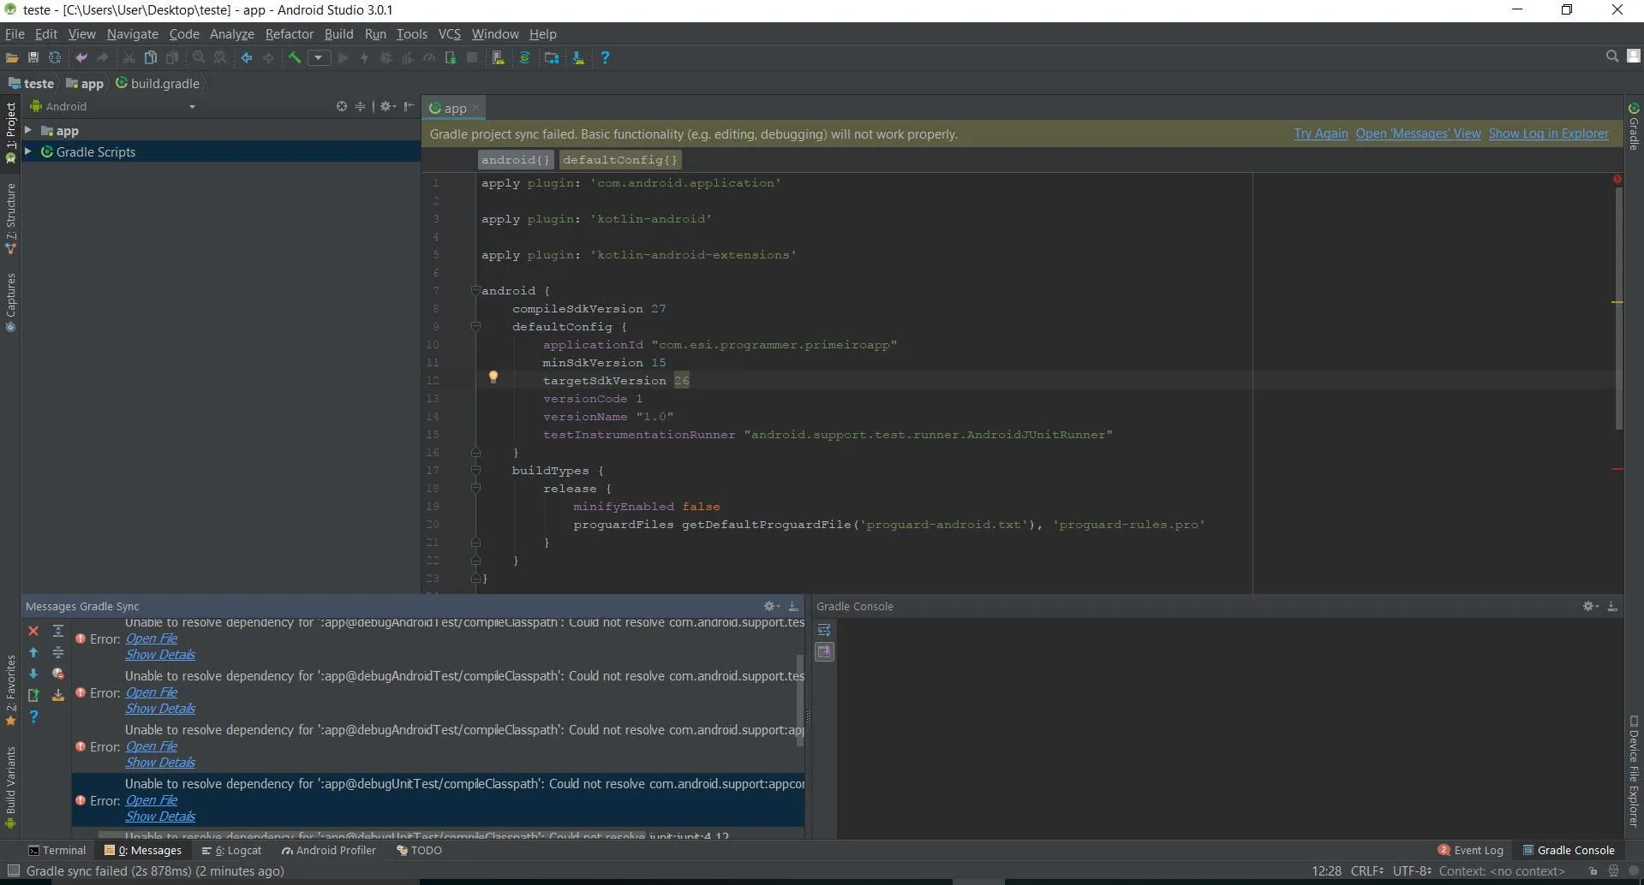Click the Help question mark in toolbar

605,57
